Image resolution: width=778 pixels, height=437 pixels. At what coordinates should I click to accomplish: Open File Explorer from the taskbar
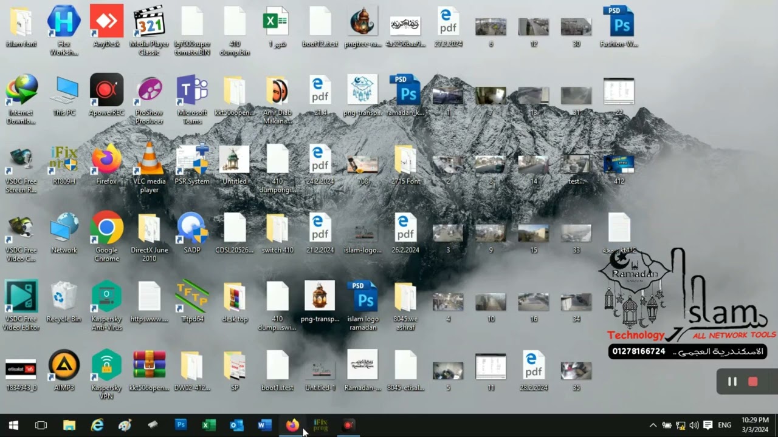pyautogui.click(x=69, y=425)
